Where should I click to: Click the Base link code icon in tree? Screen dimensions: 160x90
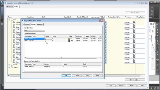[x=14, y=27]
